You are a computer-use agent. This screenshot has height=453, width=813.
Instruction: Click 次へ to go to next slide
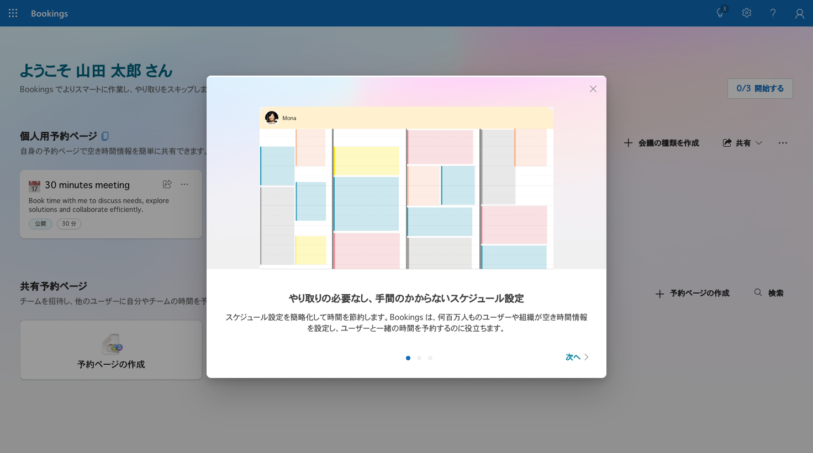577,357
